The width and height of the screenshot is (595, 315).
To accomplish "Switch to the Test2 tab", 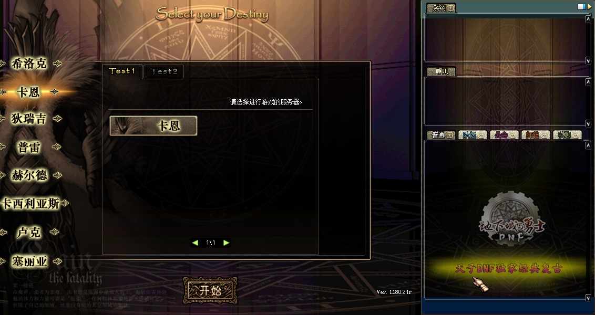I will (164, 71).
